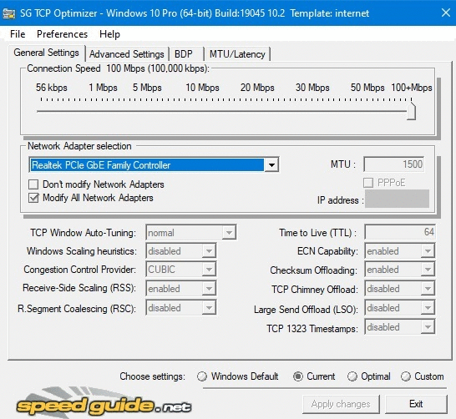Uncheck Modify All Network Adapters
Viewport: 456px width, 419px height.
pos(33,198)
